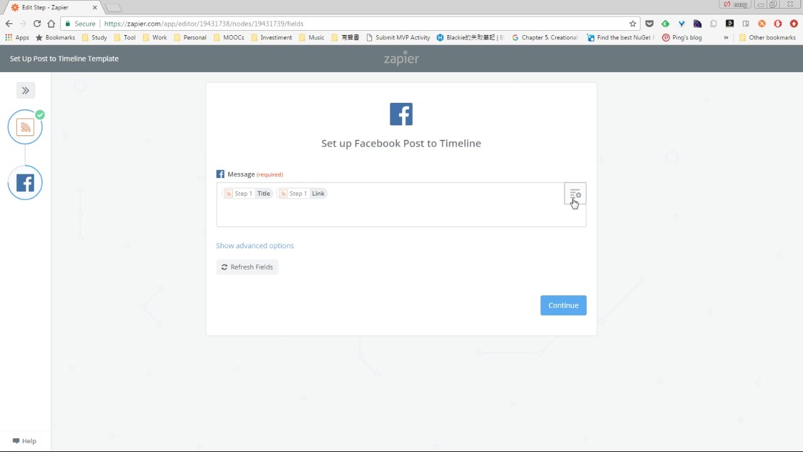Viewport: 803px width, 452px height.
Task: Open Find the best NuGet bookmark
Action: pyautogui.click(x=621, y=38)
